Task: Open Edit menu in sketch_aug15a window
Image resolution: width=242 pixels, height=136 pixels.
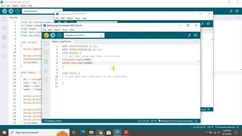Action: tap(50, 30)
